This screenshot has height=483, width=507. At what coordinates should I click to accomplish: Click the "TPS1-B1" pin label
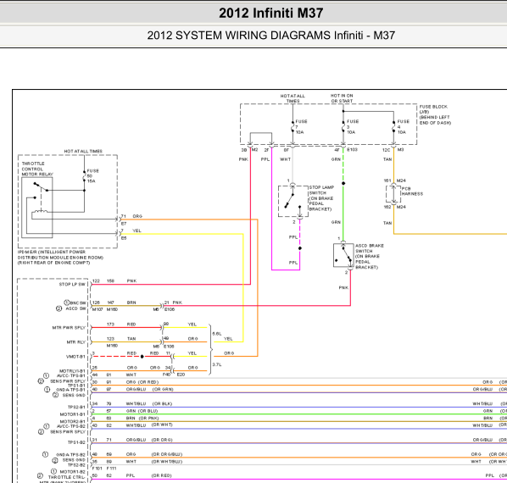click(x=76, y=386)
